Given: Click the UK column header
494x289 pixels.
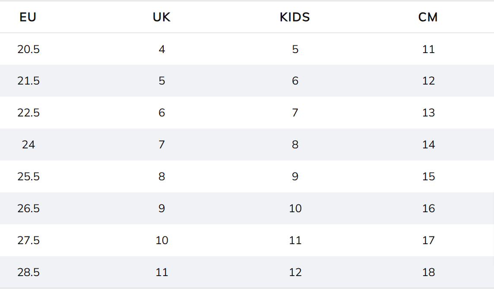Looking at the screenshot, I should 161,17.
